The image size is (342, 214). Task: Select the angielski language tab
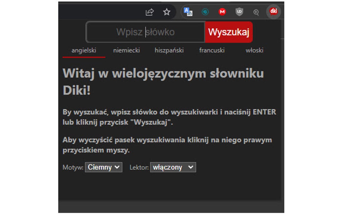click(x=84, y=51)
